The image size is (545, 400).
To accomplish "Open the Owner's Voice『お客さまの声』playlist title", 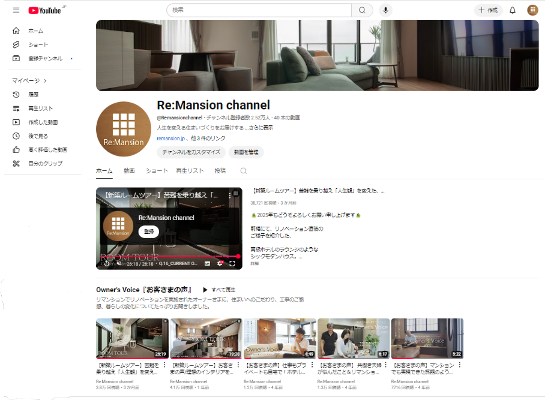I will click(x=144, y=290).
